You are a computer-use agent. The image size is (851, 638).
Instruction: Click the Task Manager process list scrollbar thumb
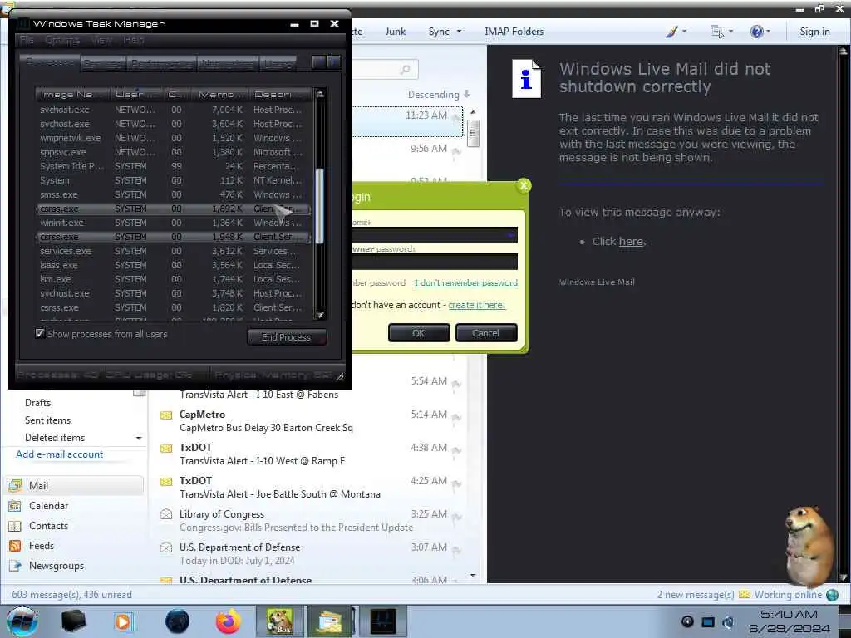pos(320,206)
